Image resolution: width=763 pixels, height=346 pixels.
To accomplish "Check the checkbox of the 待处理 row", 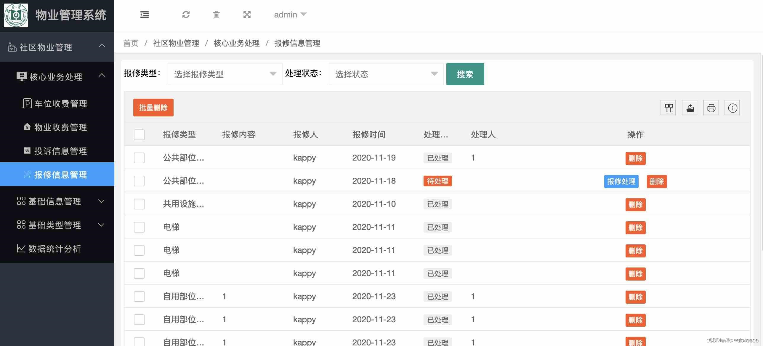I will pyautogui.click(x=139, y=181).
